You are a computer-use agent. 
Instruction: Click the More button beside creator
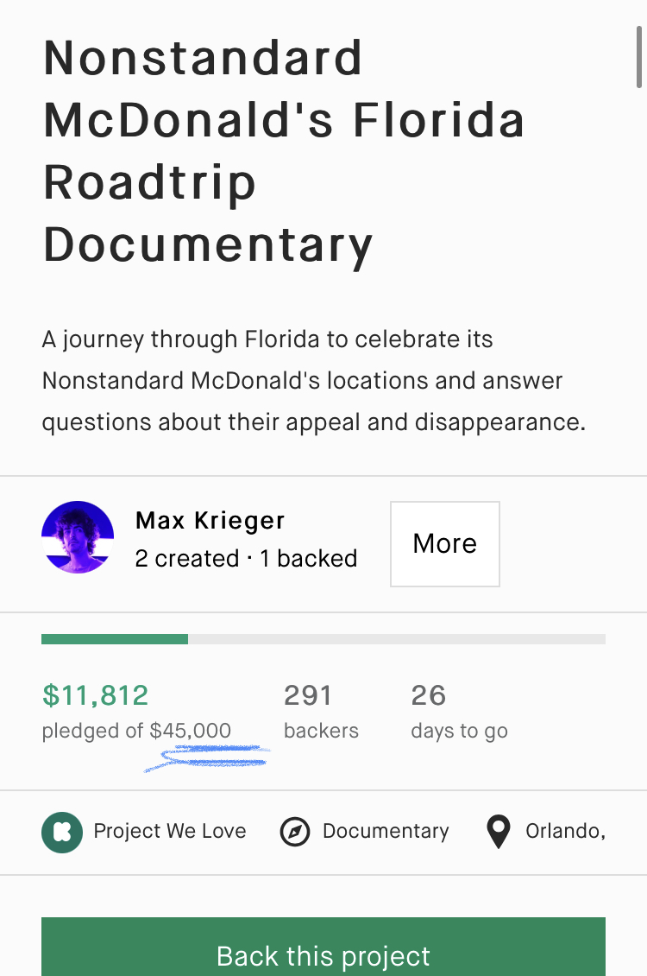[x=445, y=544]
